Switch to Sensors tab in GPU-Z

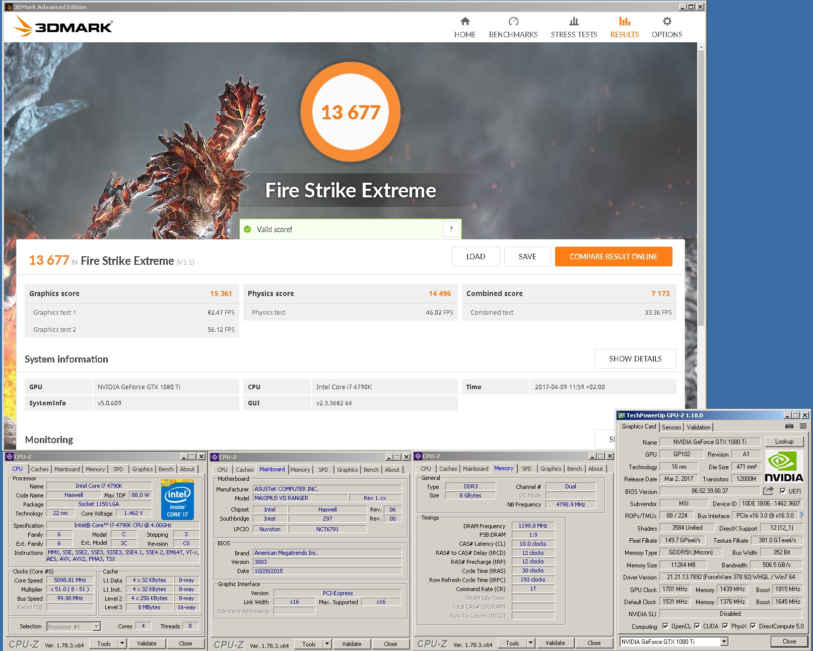(671, 427)
